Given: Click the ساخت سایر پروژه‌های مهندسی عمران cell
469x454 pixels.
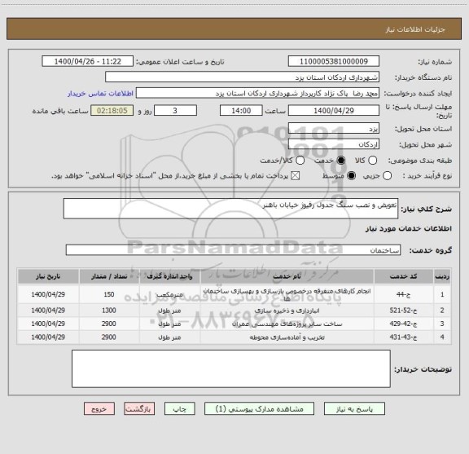Looking at the screenshot, I should pyautogui.click(x=287, y=324).
